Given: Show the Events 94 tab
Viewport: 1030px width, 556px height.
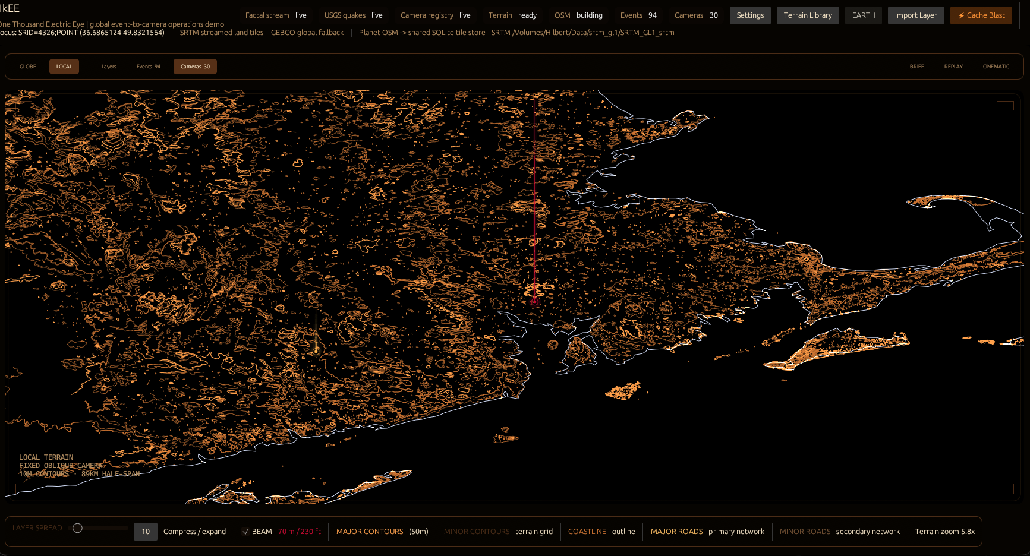Looking at the screenshot, I should tap(149, 67).
